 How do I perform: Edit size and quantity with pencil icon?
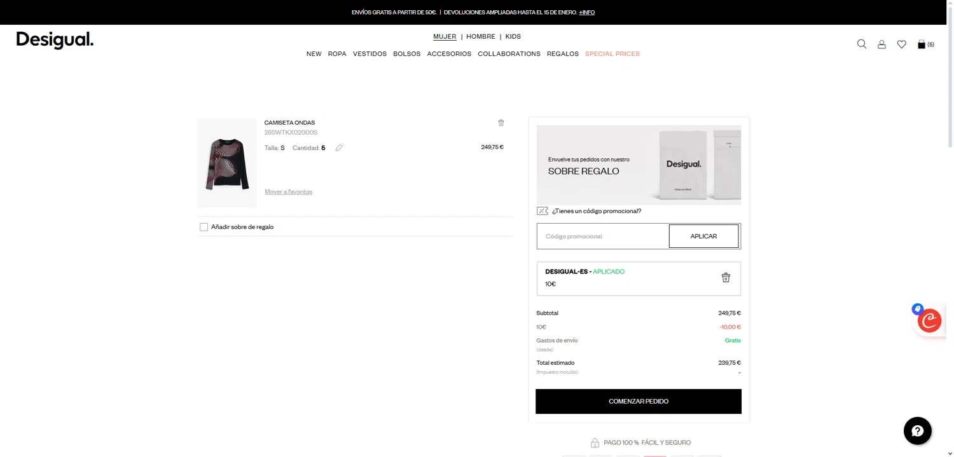(x=339, y=147)
